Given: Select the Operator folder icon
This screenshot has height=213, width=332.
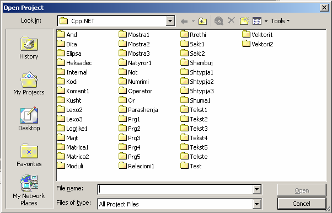Looking at the screenshot, I should click(x=122, y=90).
